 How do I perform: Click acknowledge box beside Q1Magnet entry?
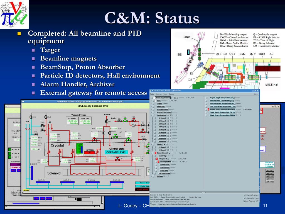click(x=155, y=118)
